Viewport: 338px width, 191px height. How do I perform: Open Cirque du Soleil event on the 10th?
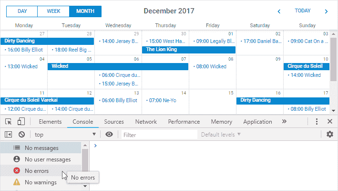pos(307,66)
